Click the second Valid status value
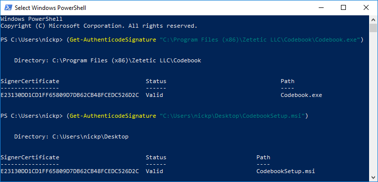 154,172
